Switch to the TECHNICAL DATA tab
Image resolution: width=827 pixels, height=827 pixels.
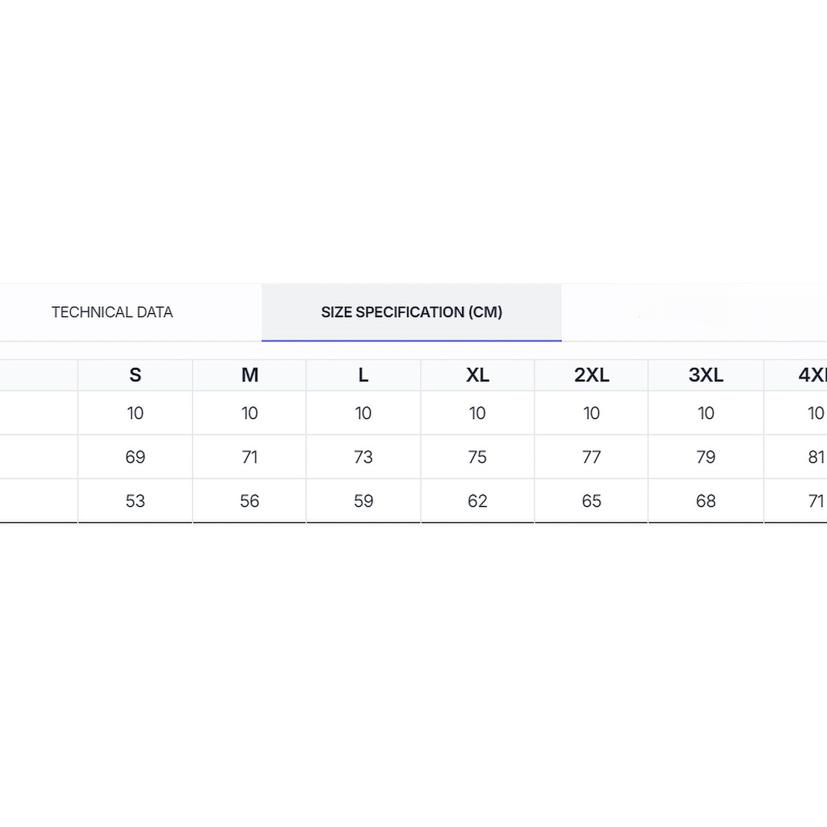coord(112,312)
